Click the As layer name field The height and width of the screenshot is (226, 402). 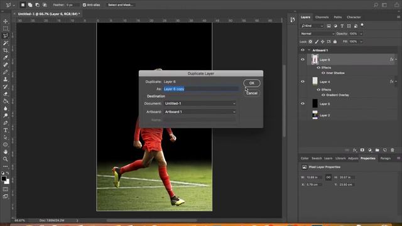coord(201,89)
